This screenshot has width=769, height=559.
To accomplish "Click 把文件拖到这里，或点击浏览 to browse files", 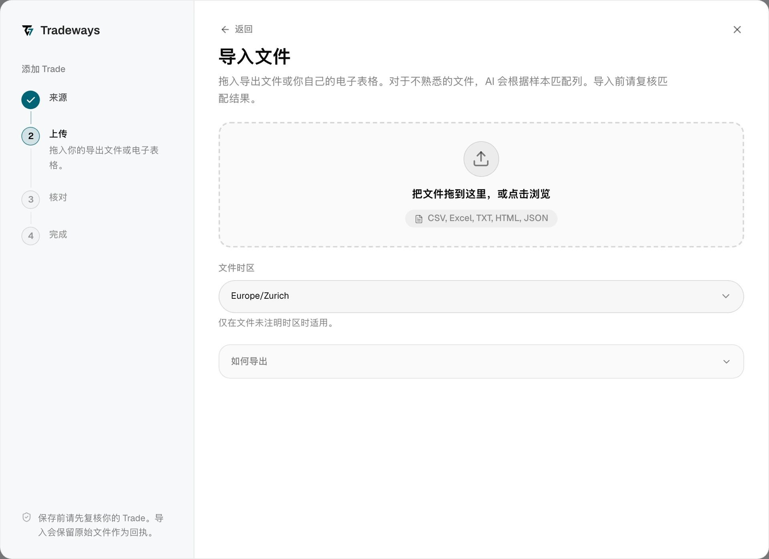I will 481,194.
